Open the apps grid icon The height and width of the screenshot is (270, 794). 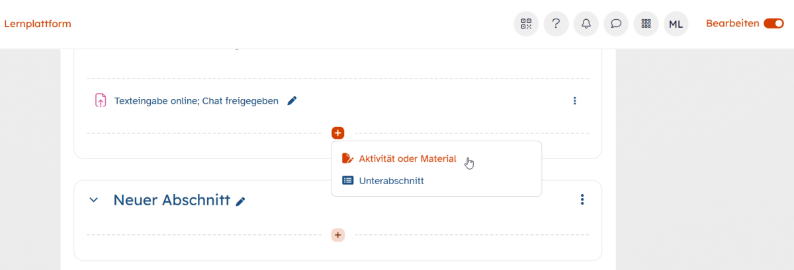pos(646,24)
